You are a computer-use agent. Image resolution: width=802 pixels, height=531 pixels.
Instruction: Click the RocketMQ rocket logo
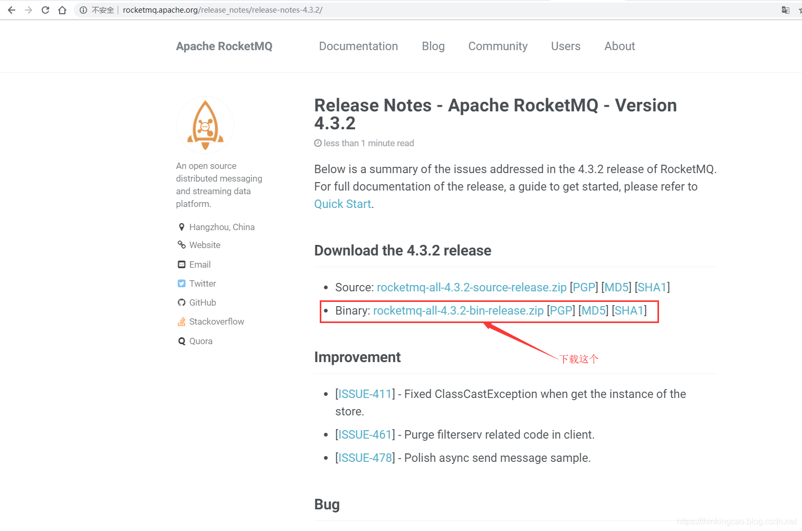pyautogui.click(x=205, y=125)
